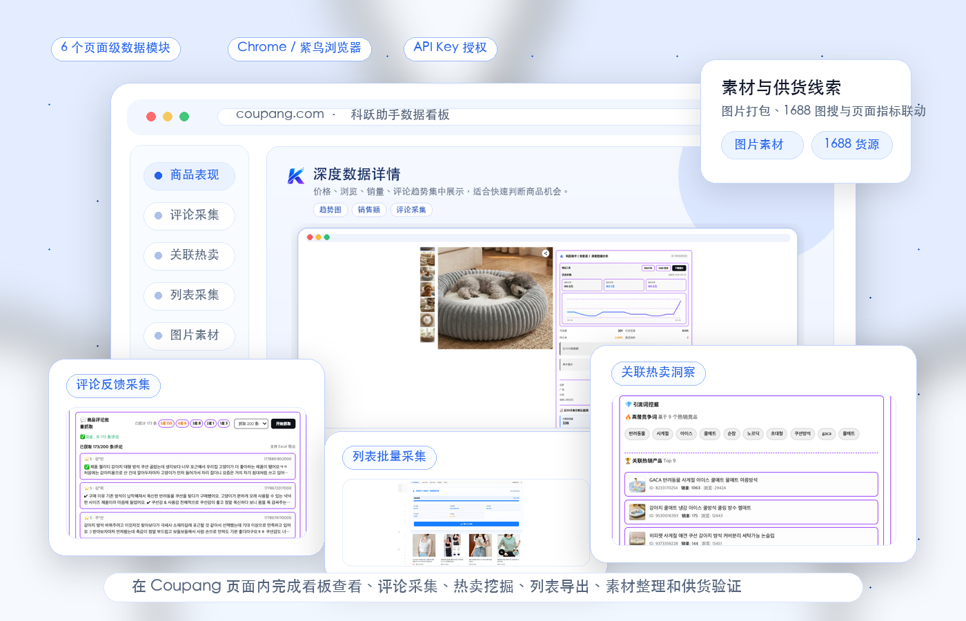
Task: Click the thumbnail of product ID 9530016393
Action: tap(637, 512)
